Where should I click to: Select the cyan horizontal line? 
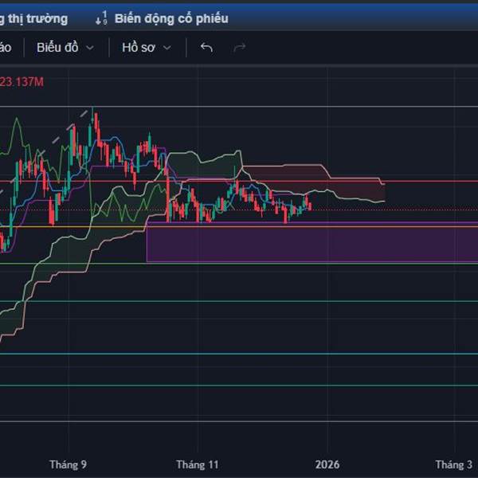(x=239, y=354)
